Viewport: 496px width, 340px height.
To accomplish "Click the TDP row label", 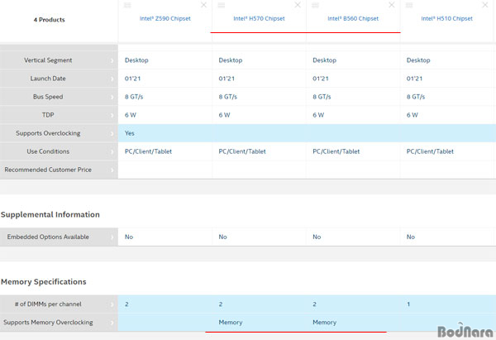I will click(48, 115).
